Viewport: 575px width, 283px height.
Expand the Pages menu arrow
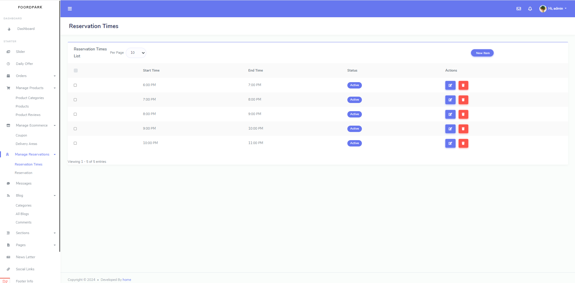(x=55, y=245)
